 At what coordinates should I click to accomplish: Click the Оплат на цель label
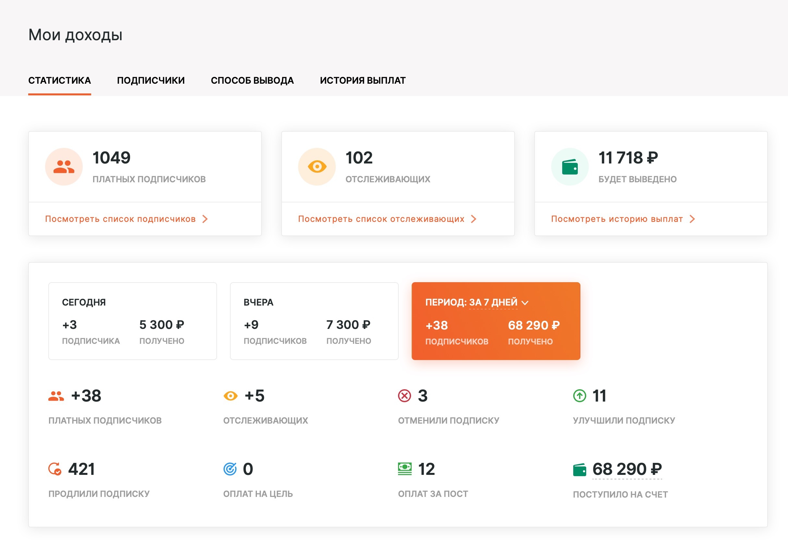pyautogui.click(x=258, y=494)
